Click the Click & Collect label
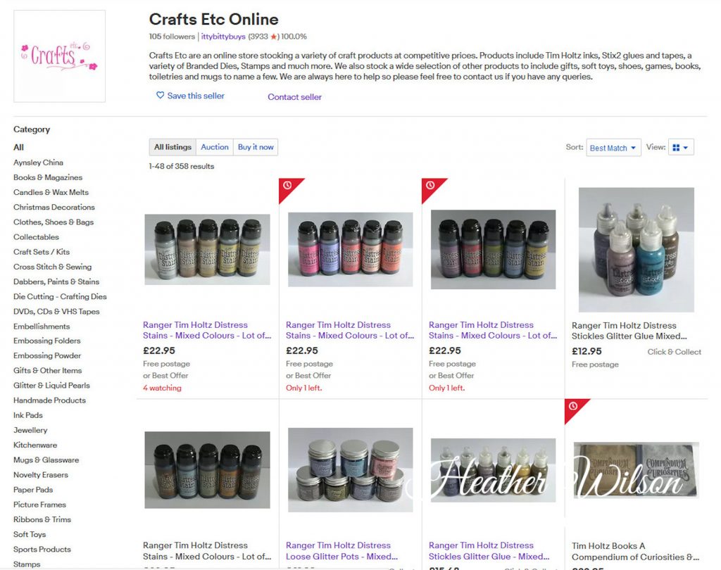721x570 pixels. tap(674, 352)
